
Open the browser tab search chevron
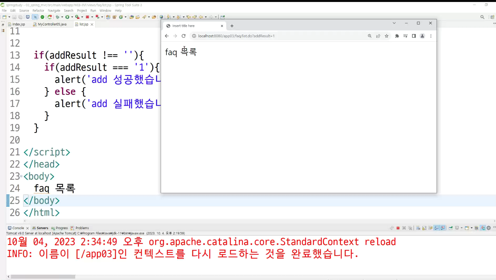pyautogui.click(x=394, y=23)
